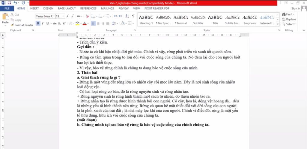The image size is (307, 149).
Task: Launch the Paragraph dialog box
Action: click(x=135, y=30)
